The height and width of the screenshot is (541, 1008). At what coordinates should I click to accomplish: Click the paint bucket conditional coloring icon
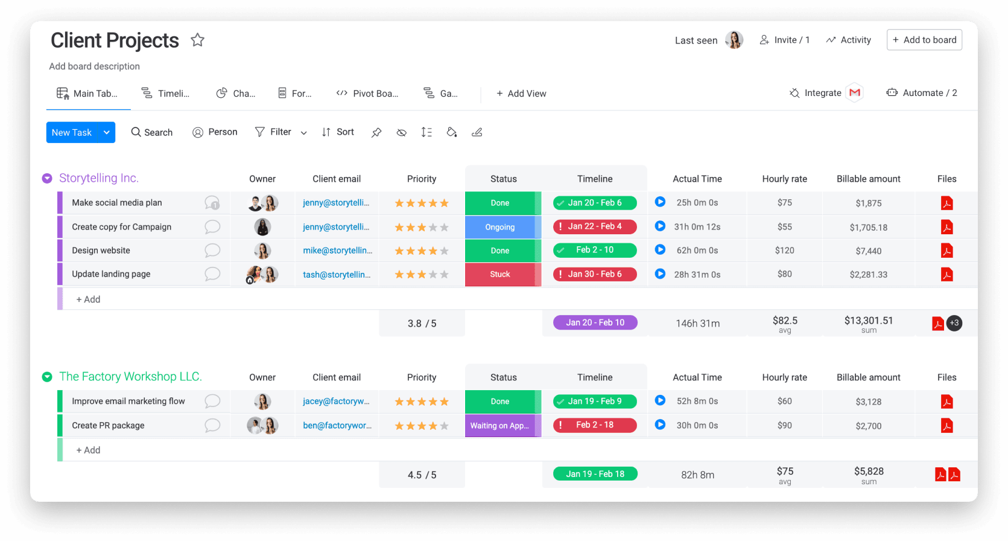[452, 132]
